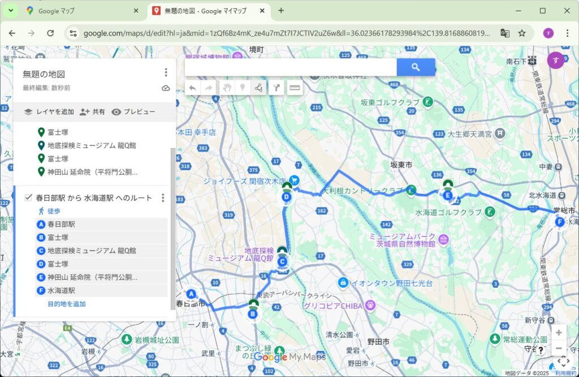Screen dimensions: 579x377
Task: Click the sidebar panel scrollbar
Action: click(x=172, y=228)
